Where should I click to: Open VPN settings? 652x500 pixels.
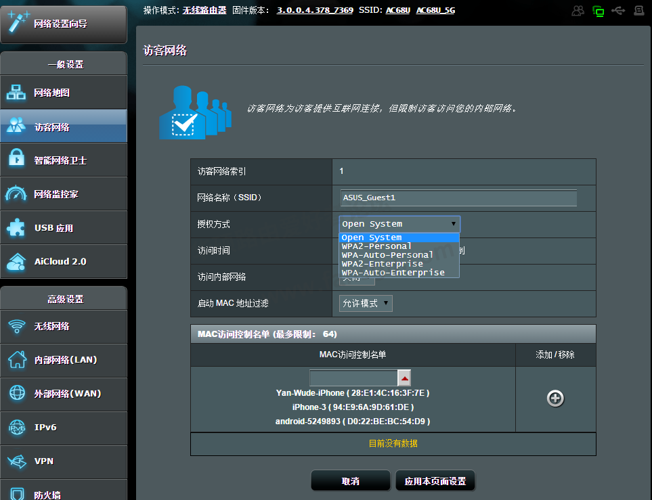pyautogui.click(x=64, y=461)
